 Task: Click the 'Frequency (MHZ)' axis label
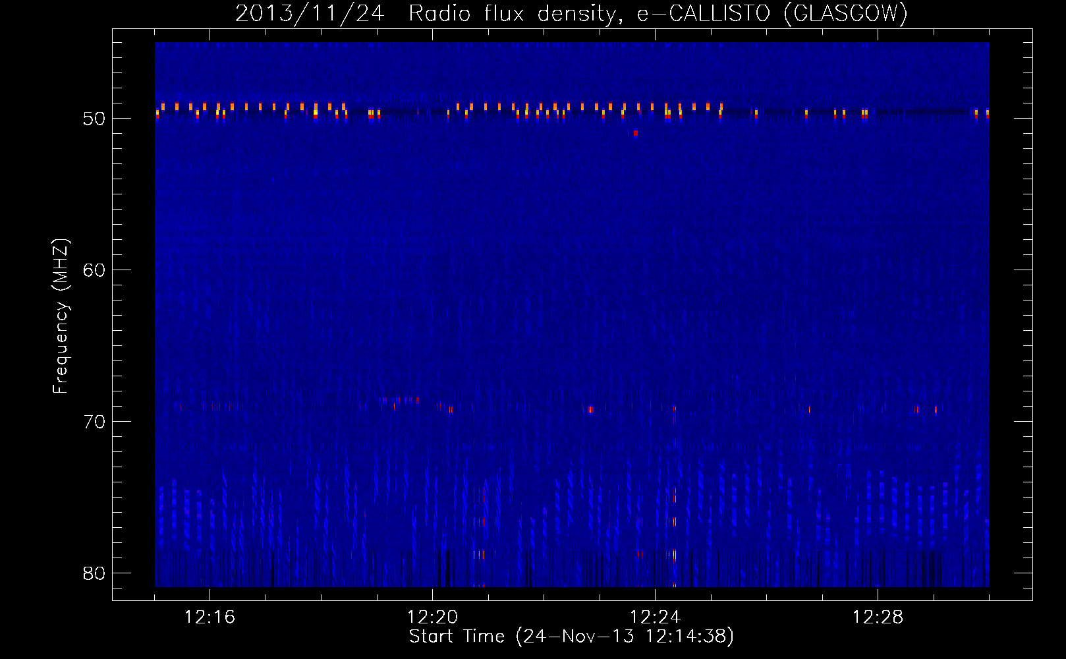click(x=60, y=316)
